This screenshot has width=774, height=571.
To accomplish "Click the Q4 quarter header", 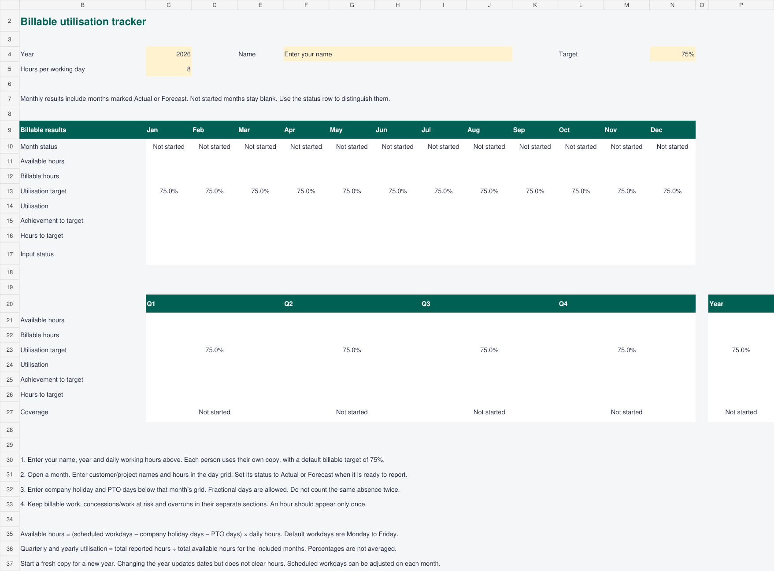I will [627, 304].
